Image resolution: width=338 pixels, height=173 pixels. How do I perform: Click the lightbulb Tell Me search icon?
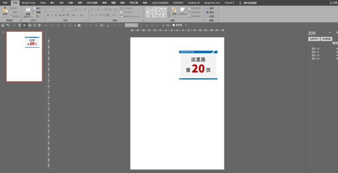(x=240, y=3)
